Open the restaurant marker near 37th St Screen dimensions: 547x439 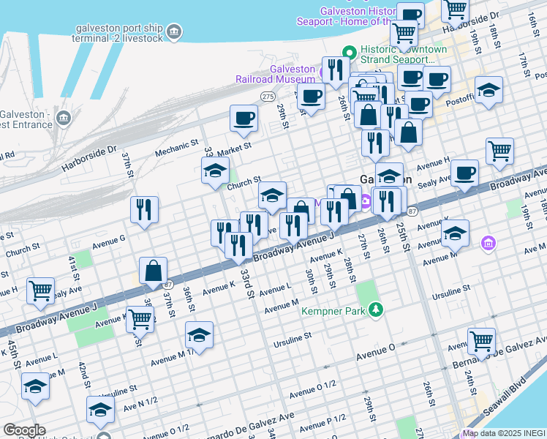tap(144, 212)
